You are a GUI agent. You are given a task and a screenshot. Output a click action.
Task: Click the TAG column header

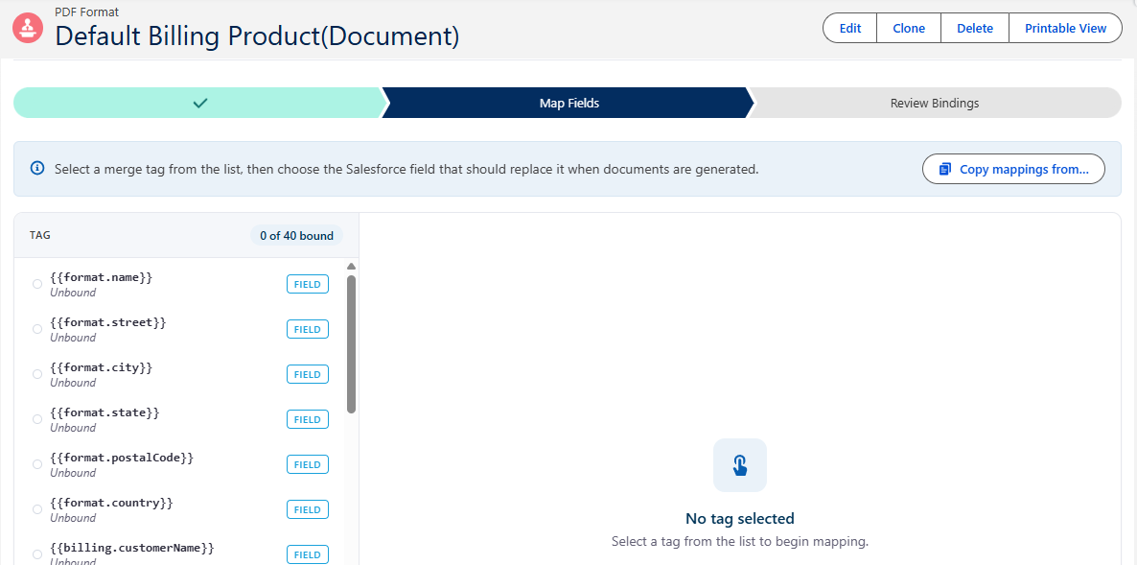pyautogui.click(x=40, y=236)
